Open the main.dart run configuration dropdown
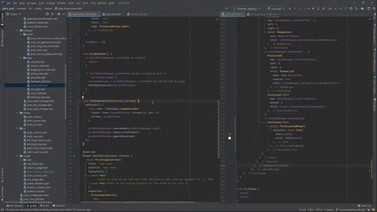 (x=276, y=8)
